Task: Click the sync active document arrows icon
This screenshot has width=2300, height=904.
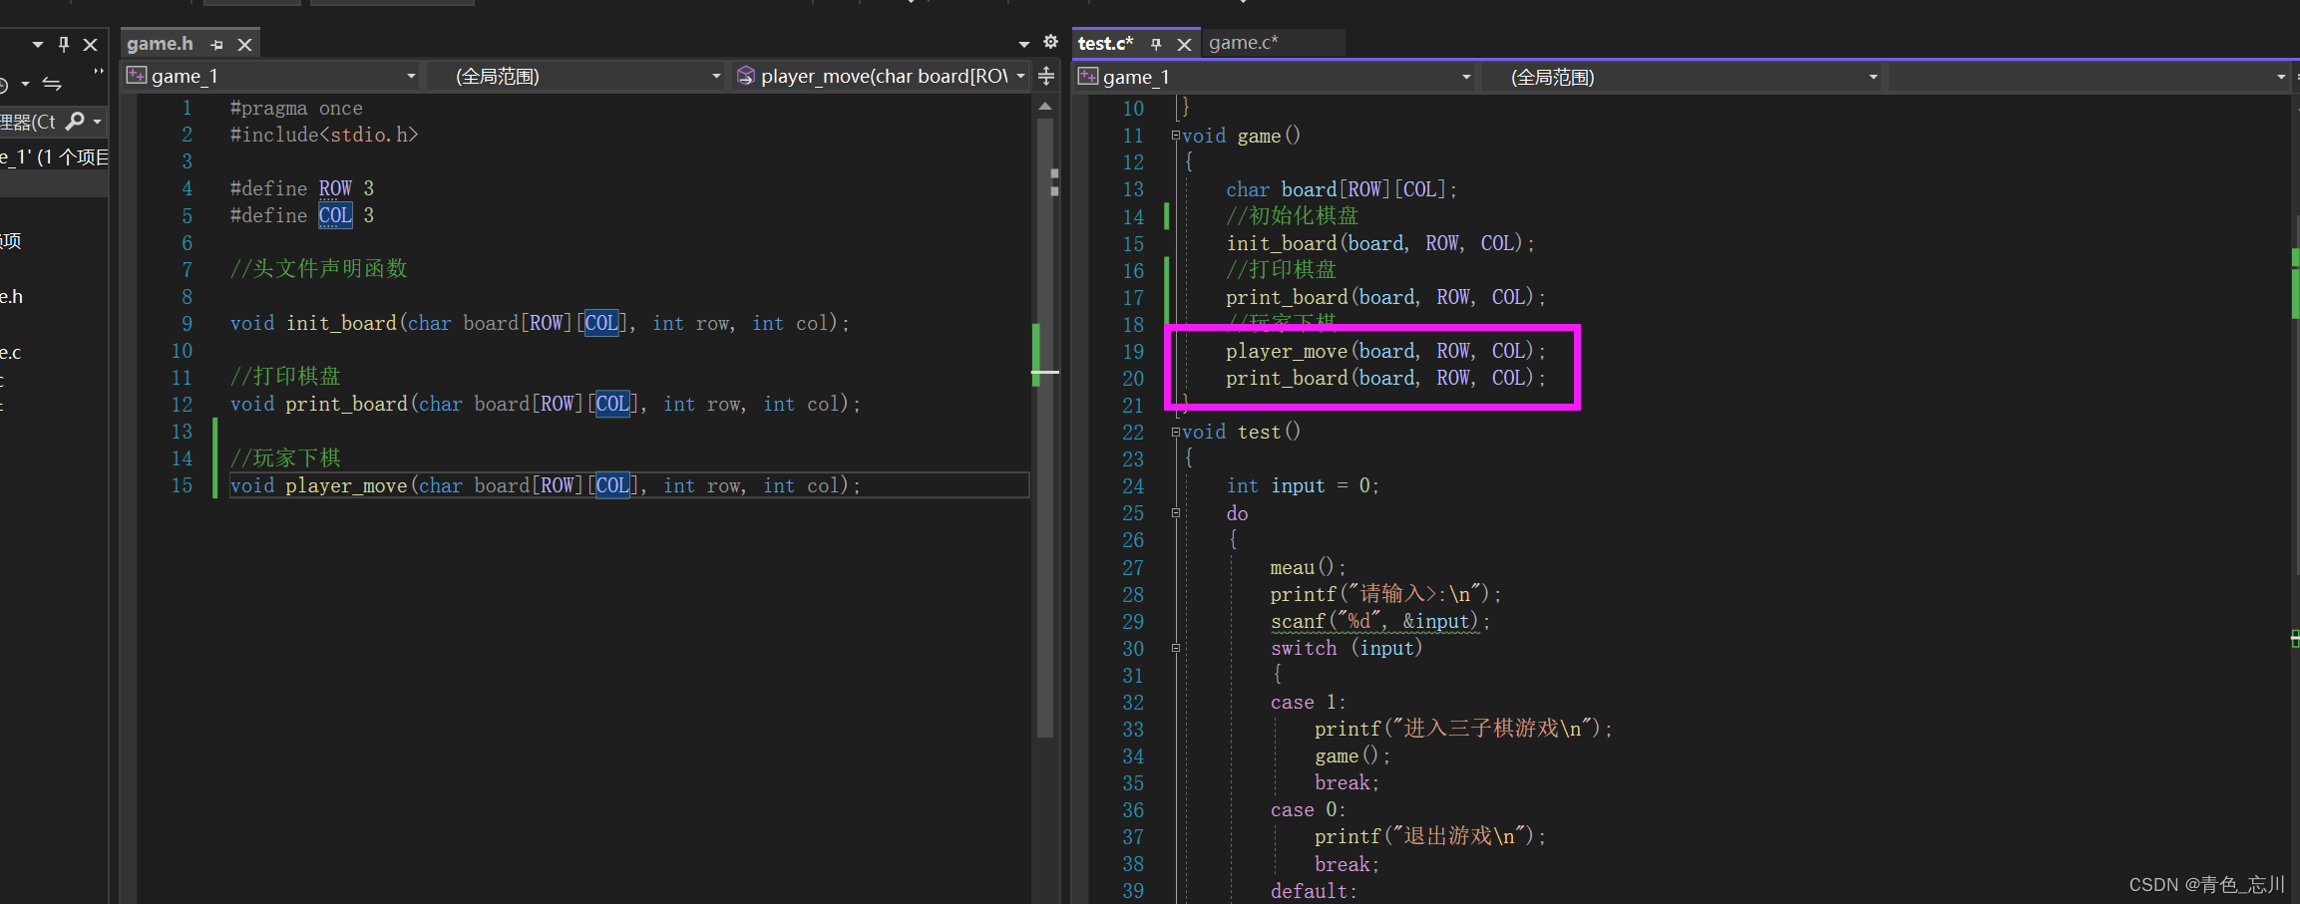Action: 52,85
